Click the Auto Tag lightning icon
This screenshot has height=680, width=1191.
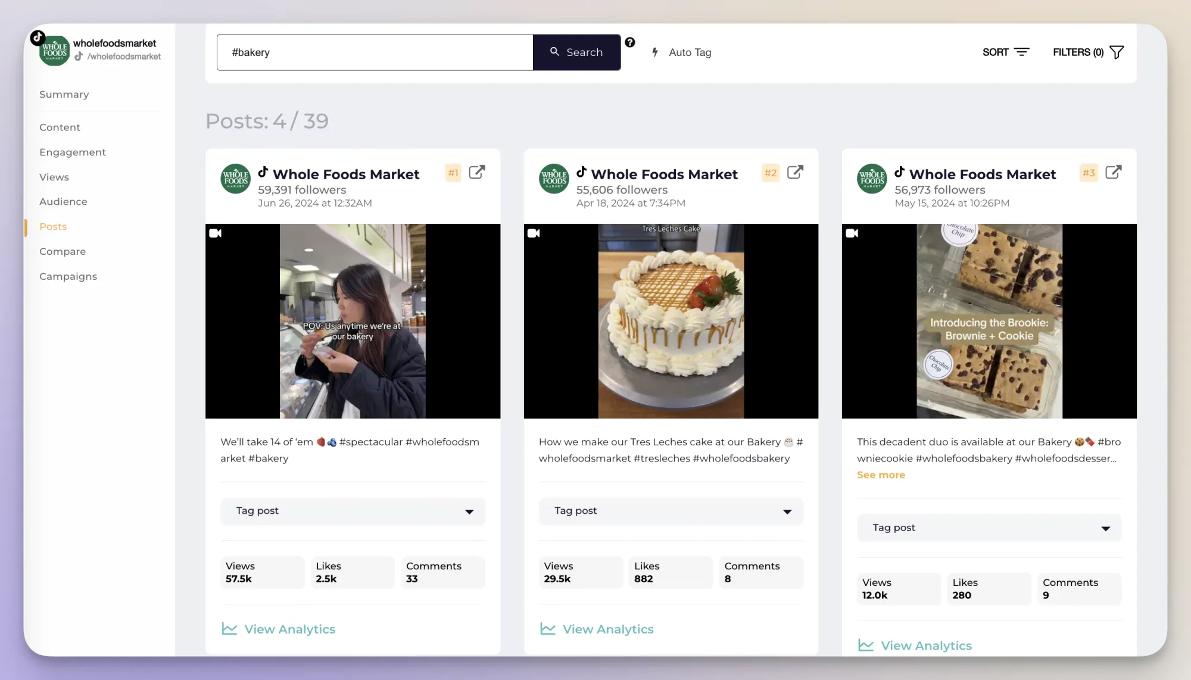[x=655, y=52]
